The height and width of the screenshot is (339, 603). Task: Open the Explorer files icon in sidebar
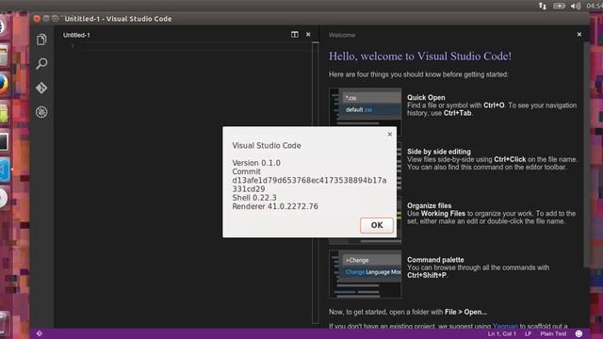click(x=41, y=40)
